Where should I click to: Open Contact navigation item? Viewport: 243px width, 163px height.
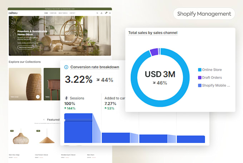pyautogui.click(x=73, y=13)
